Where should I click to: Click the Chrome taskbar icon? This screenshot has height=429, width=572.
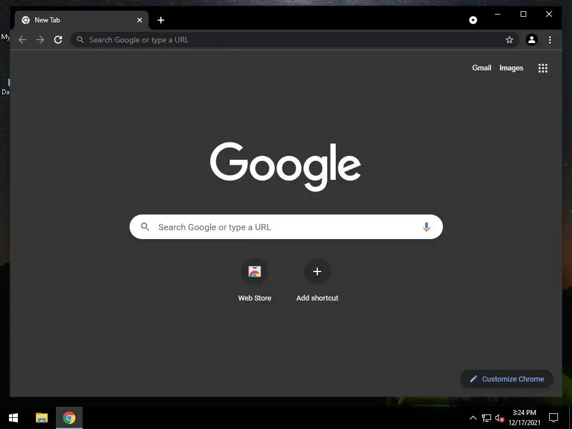coord(69,418)
